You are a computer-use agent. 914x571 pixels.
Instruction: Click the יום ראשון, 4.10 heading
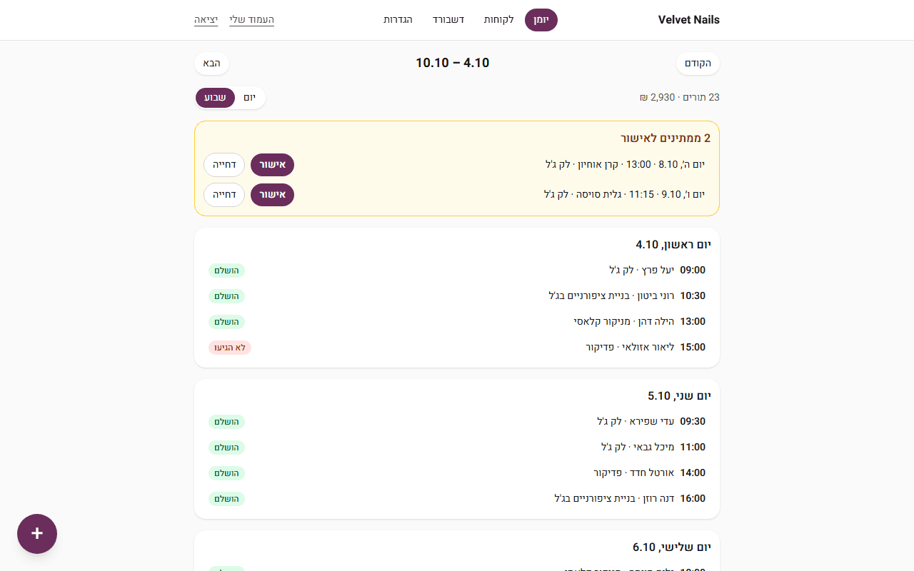point(673,245)
